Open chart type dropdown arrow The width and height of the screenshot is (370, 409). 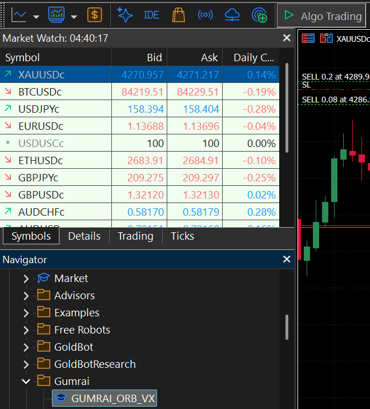[36, 17]
